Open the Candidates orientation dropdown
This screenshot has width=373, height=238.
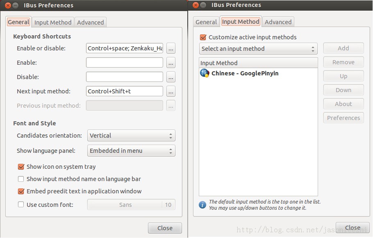pos(131,135)
